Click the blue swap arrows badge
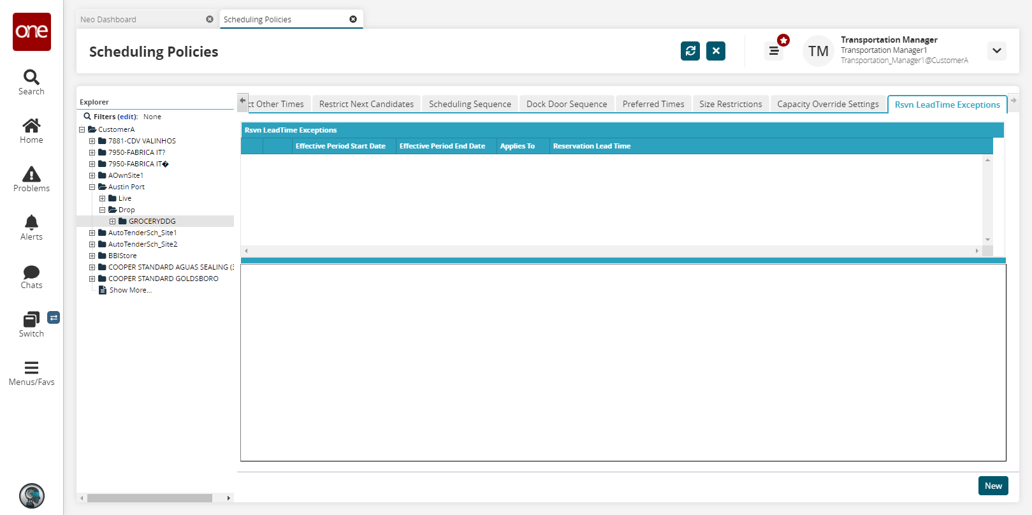Image resolution: width=1032 pixels, height=515 pixels. click(x=54, y=317)
